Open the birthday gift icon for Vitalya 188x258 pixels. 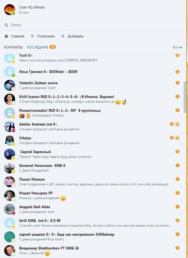tap(177, 138)
